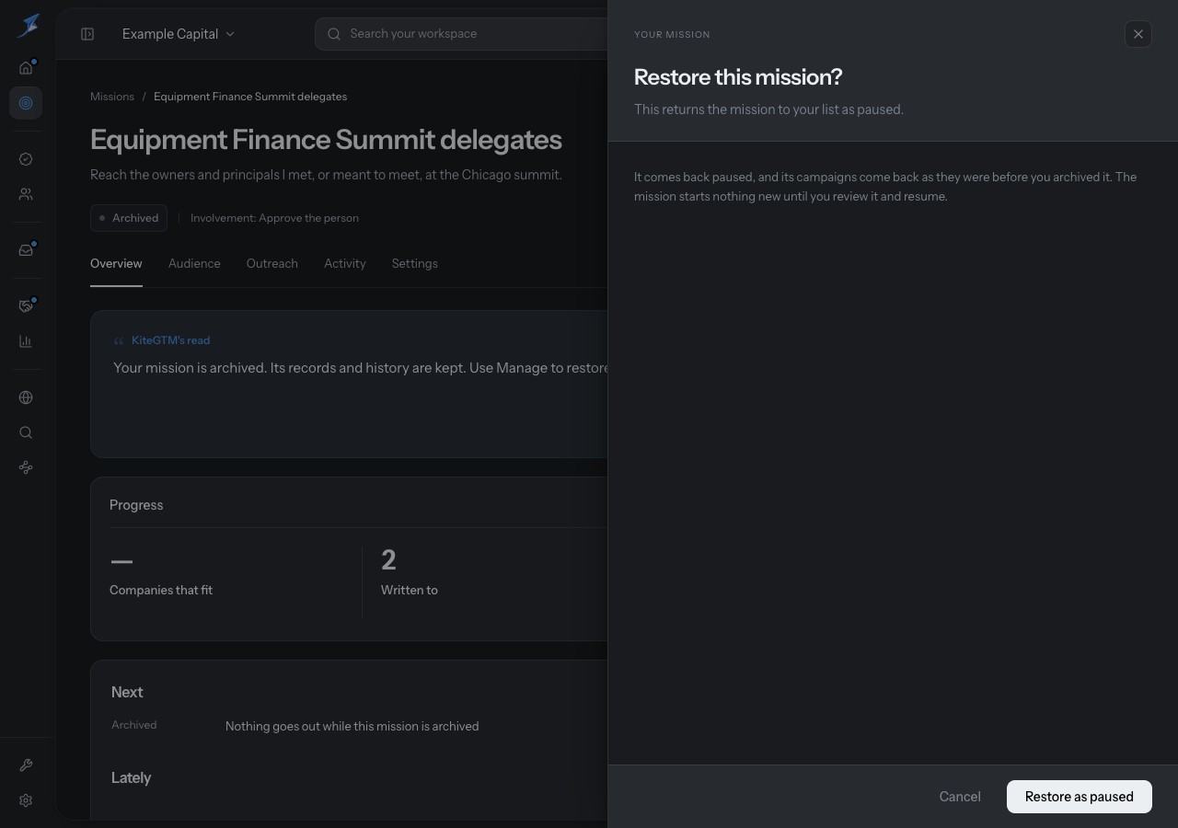Viewport: 1178px width, 828px height.
Task: Open the Activity tab
Action: (345, 264)
